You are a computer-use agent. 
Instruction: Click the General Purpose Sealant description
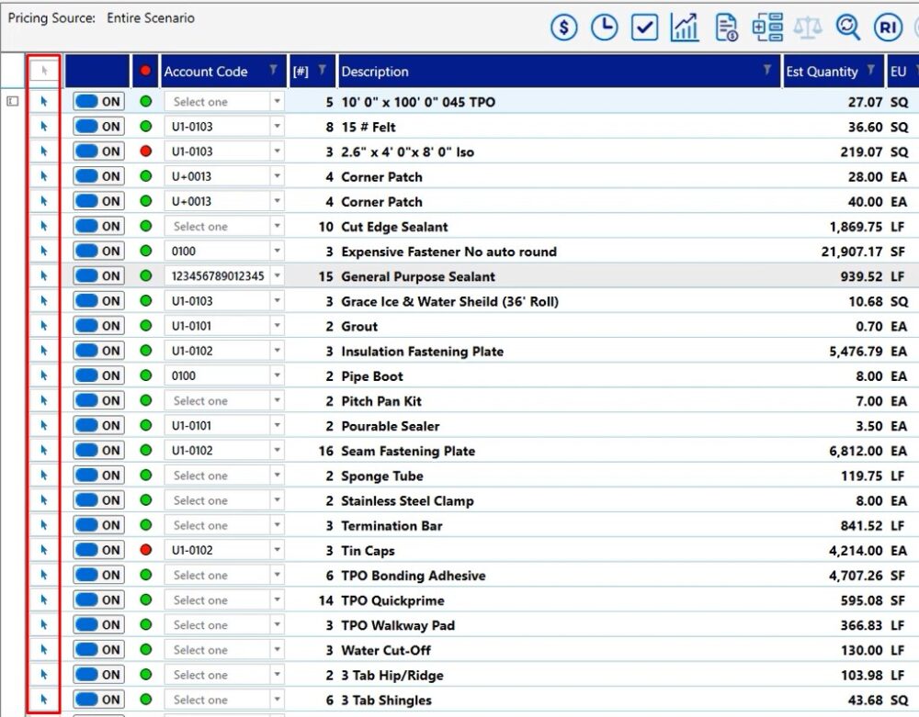pos(417,276)
